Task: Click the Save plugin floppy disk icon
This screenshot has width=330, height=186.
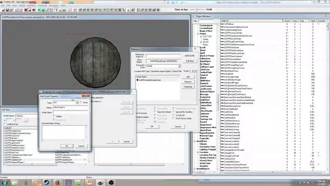Action: [7, 10]
